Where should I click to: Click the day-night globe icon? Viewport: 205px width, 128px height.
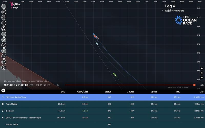(x=4, y=40)
